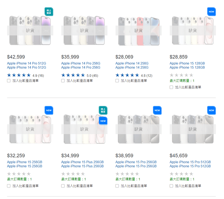Click the NEW badge on iPhone 15 256GB
This screenshot has height=199, width=224.
[49, 110]
